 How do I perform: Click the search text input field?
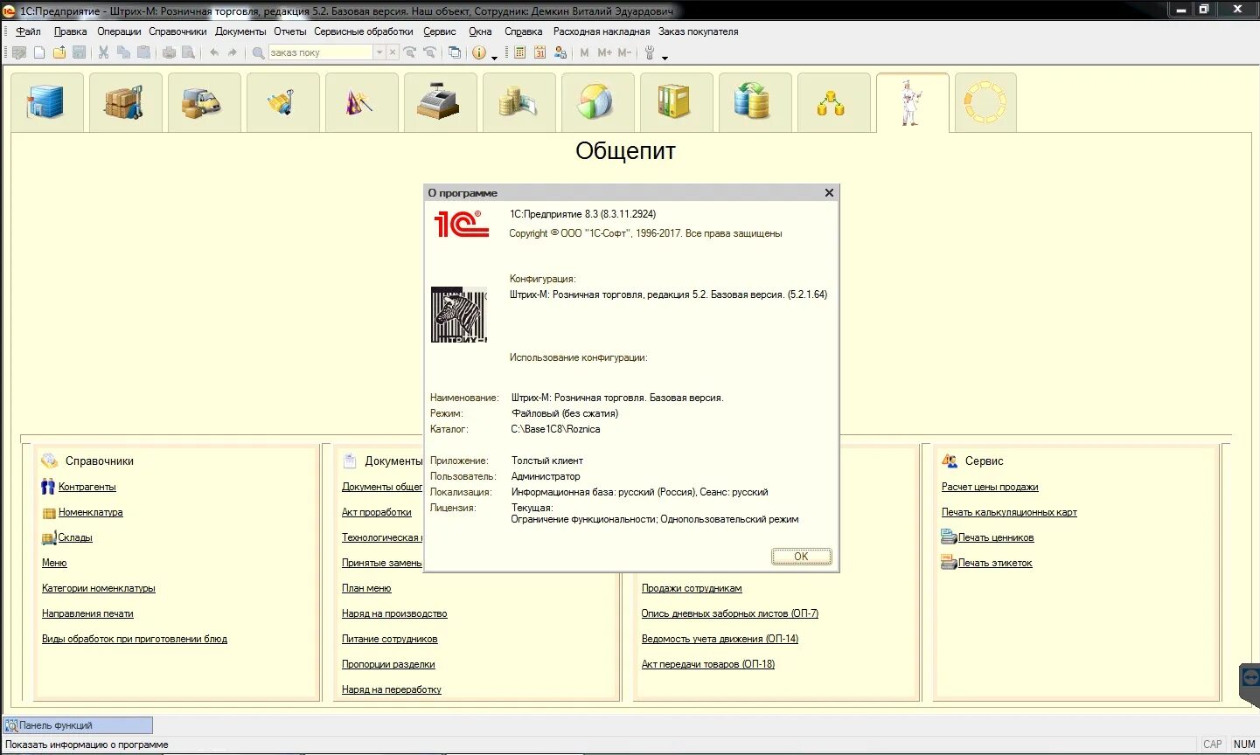321,52
